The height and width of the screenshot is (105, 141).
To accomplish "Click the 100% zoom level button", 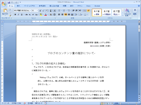I will pyautogui.click(x=116, y=103).
